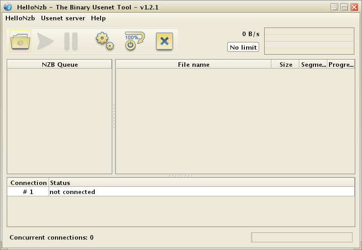Click the Size column header

pos(285,65)
